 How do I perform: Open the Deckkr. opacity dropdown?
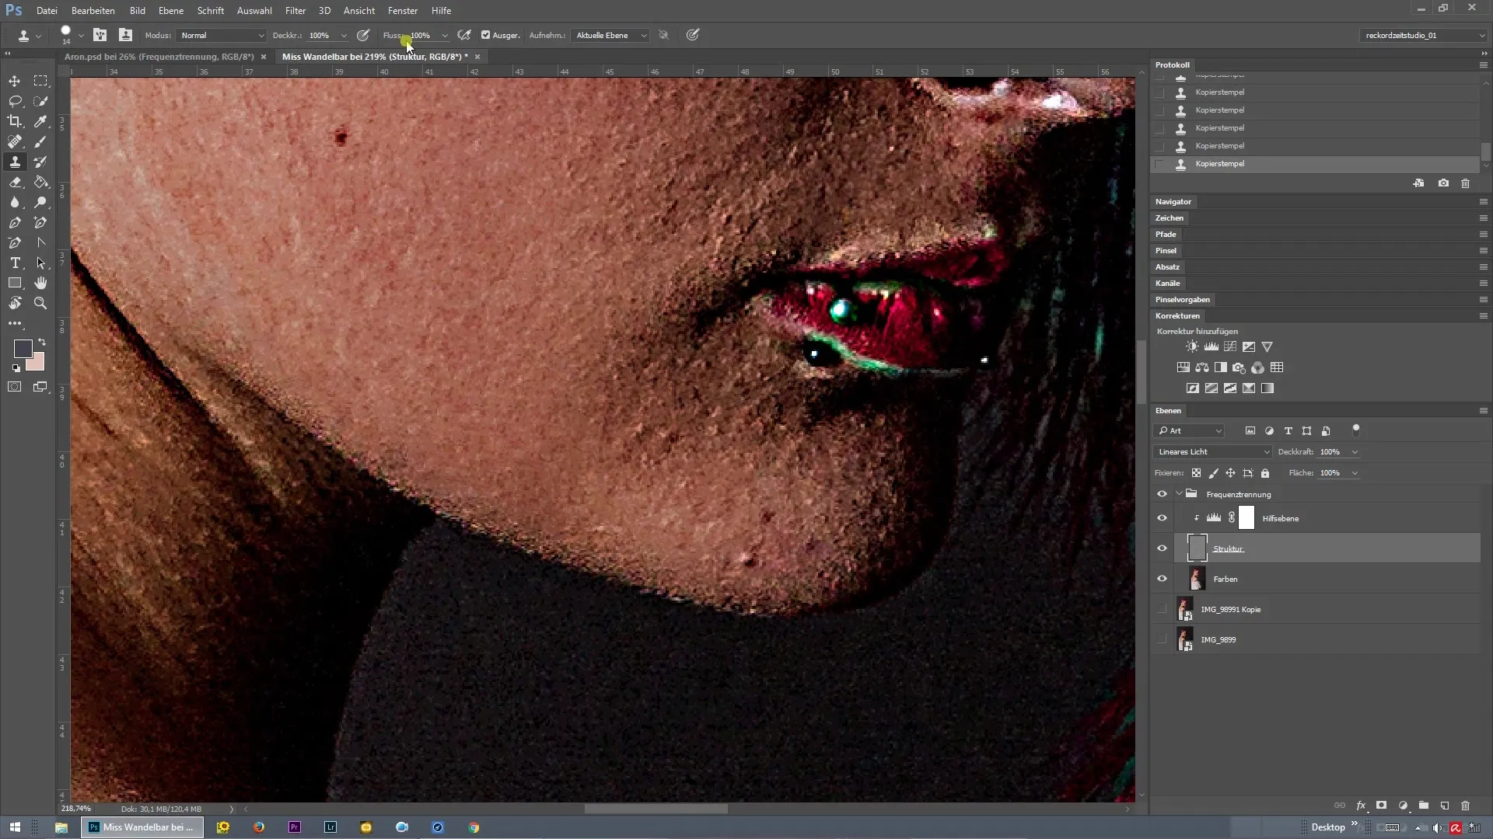[344, 35]
